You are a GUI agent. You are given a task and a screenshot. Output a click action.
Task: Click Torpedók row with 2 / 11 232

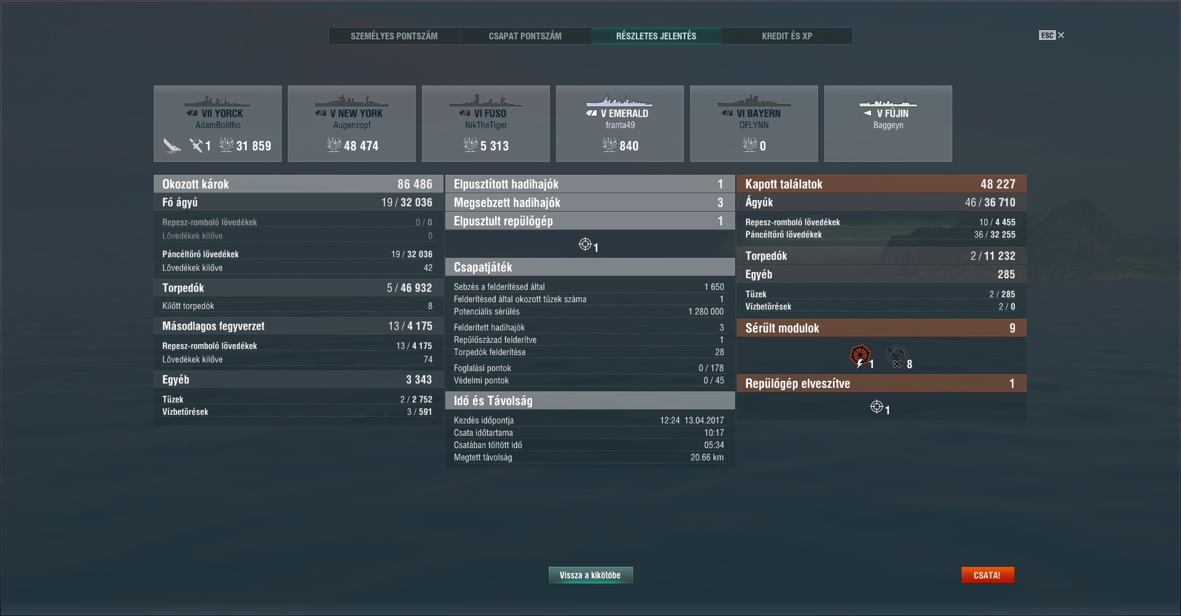[881, 256]
